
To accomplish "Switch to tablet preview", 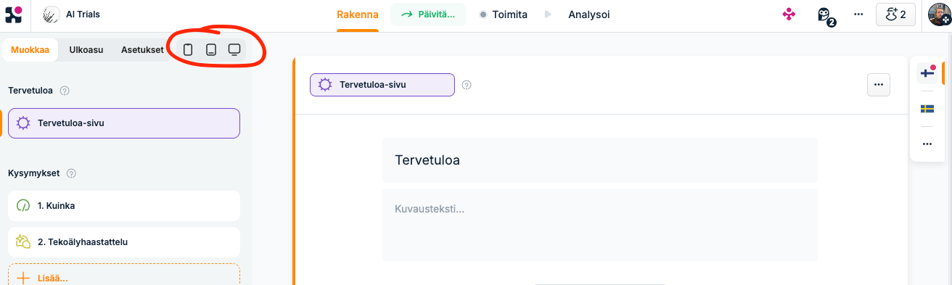I will coord(211,50).
